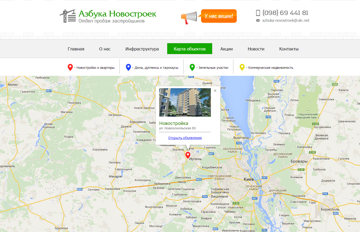This screenshot has width=360, height=232.
Task: Click the building photo in the popup
Action: 185,102
